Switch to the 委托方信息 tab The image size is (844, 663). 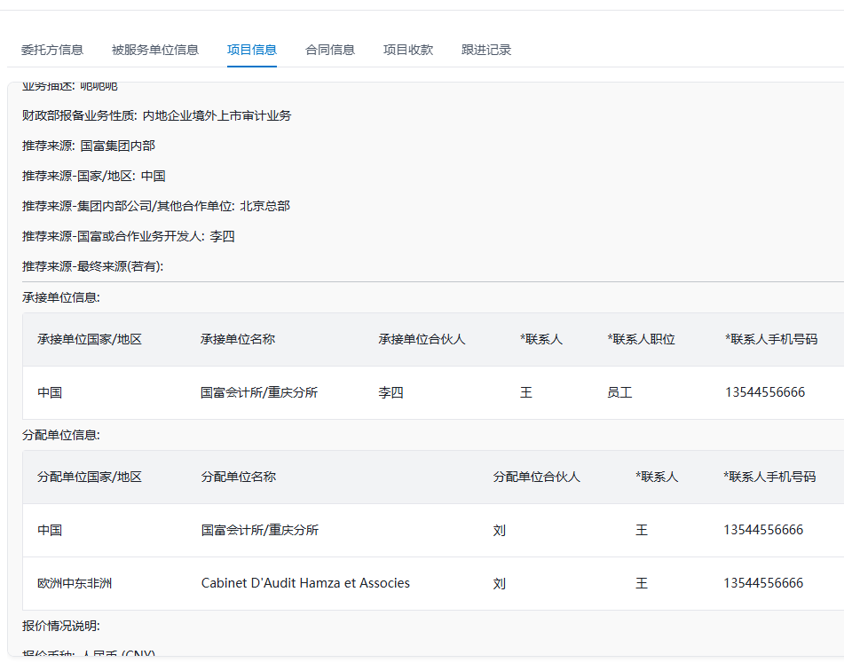pyautogui.click(x=52, y=50)
